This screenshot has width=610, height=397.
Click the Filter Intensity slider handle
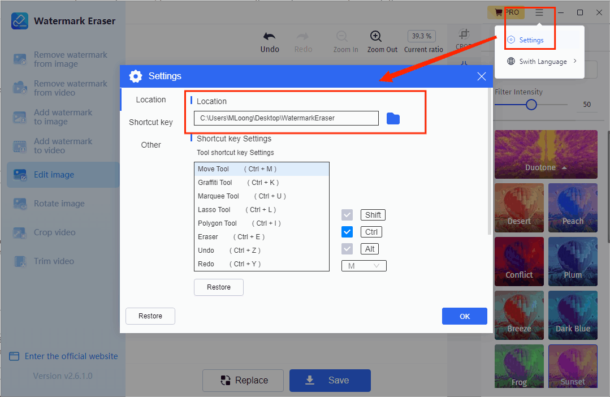531,105
